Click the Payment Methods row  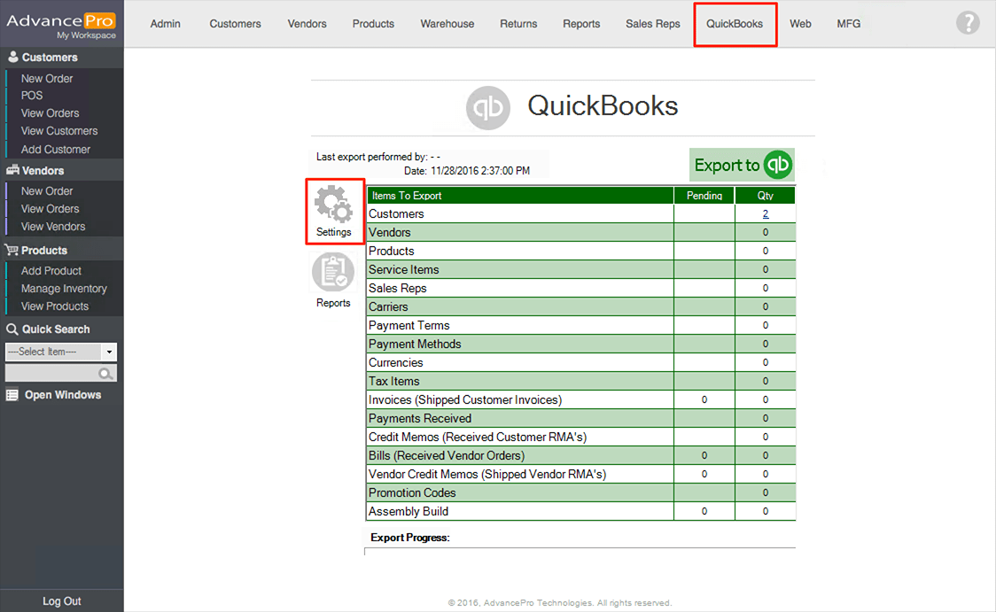pyautogui.click(x=580, y=344)
